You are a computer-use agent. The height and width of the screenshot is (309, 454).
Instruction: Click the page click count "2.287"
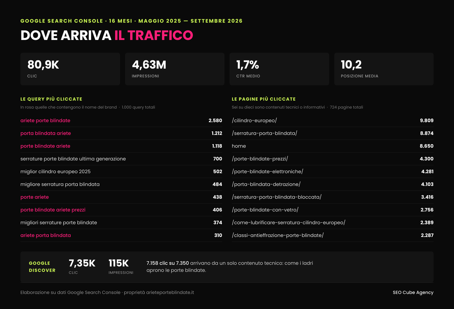(427, 235)
